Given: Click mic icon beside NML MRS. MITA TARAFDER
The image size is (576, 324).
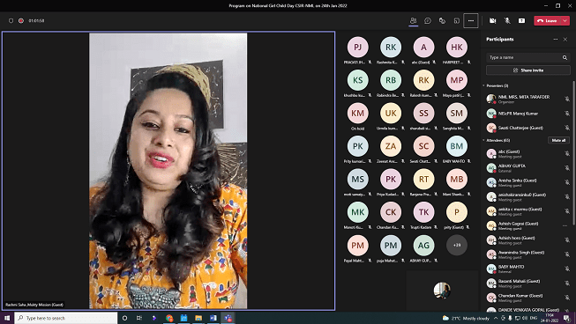Looking at the screenshot, I should [567, 99].
